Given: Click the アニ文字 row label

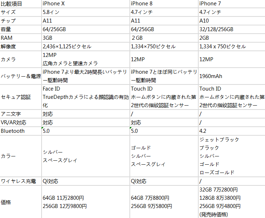Looking at the screenshot, I should pos(20,114).
